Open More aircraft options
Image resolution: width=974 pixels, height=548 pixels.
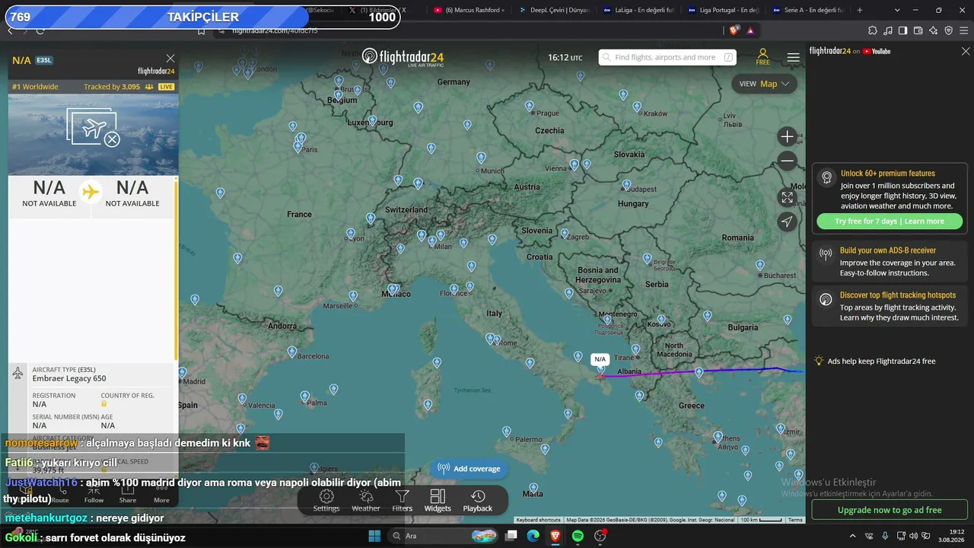click(161, 493)
